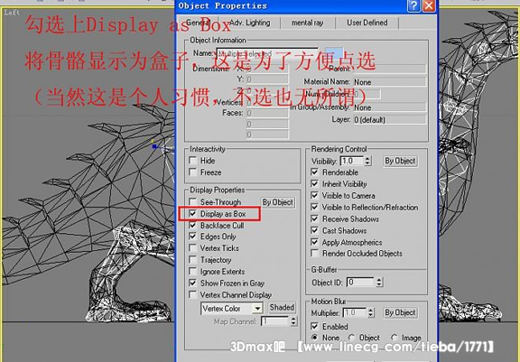Image resolution: width=520 pixels, height=362 pixels.
Task: Click the object color swatch beside Name
Action: 334,53
